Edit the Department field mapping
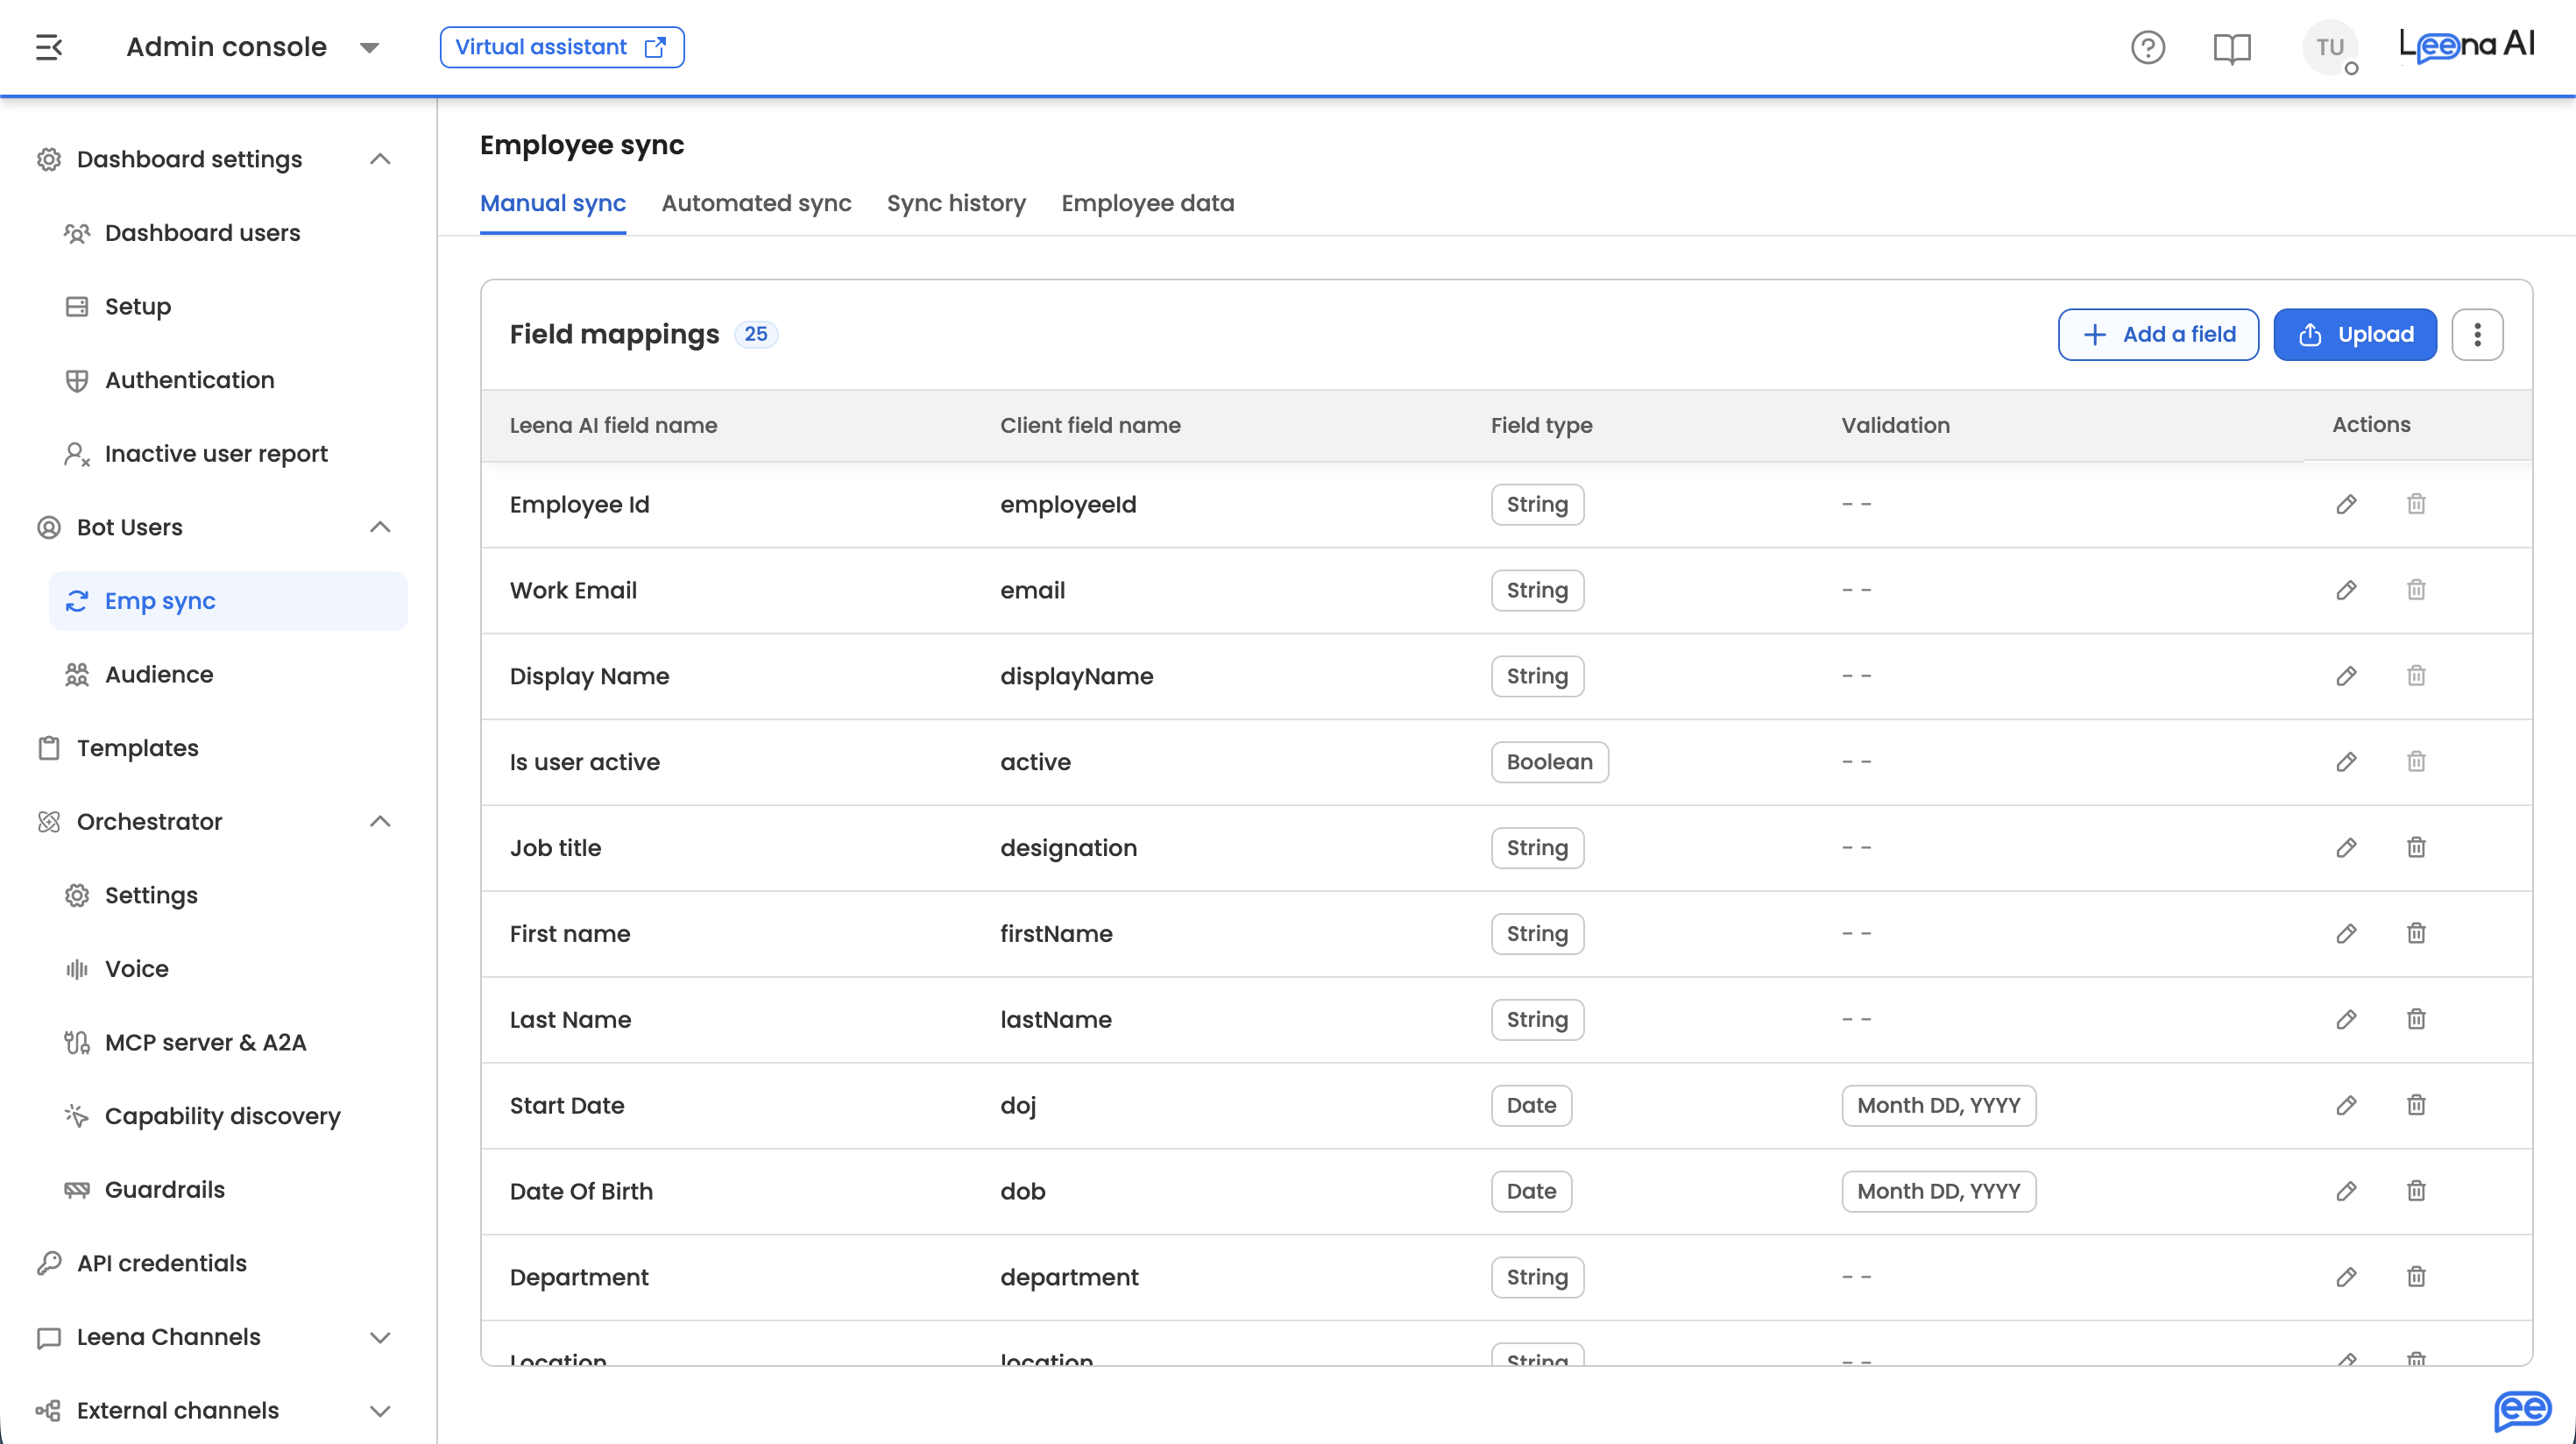 tap(2346, 1278)
